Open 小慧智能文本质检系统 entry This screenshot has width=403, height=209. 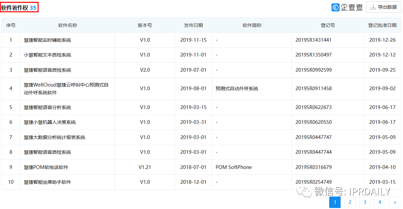[x=48, y=55]
